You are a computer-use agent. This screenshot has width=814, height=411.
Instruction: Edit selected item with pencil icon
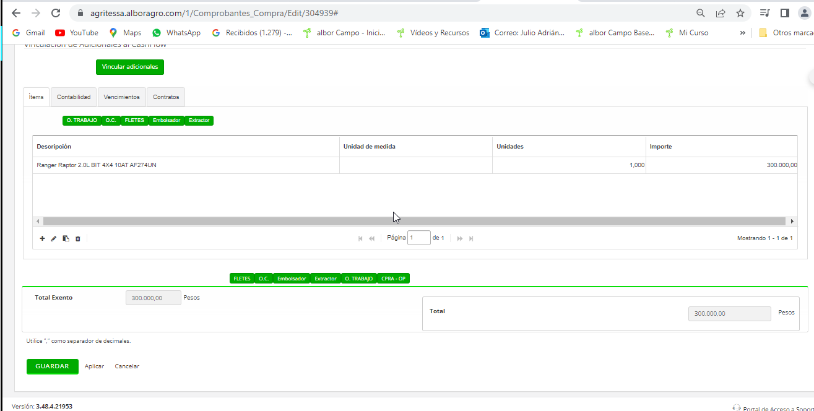coord(54,238)
